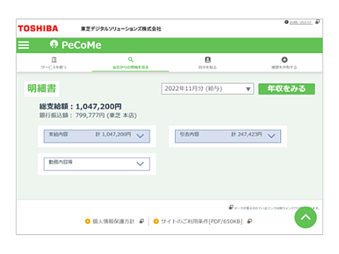Open the 感想を共有する tab
This screenshot has height=254, width=339.
[284, 63]
